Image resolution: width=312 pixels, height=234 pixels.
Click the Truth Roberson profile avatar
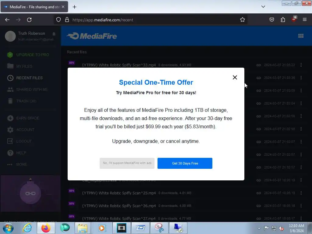click(x=10, y=36)
